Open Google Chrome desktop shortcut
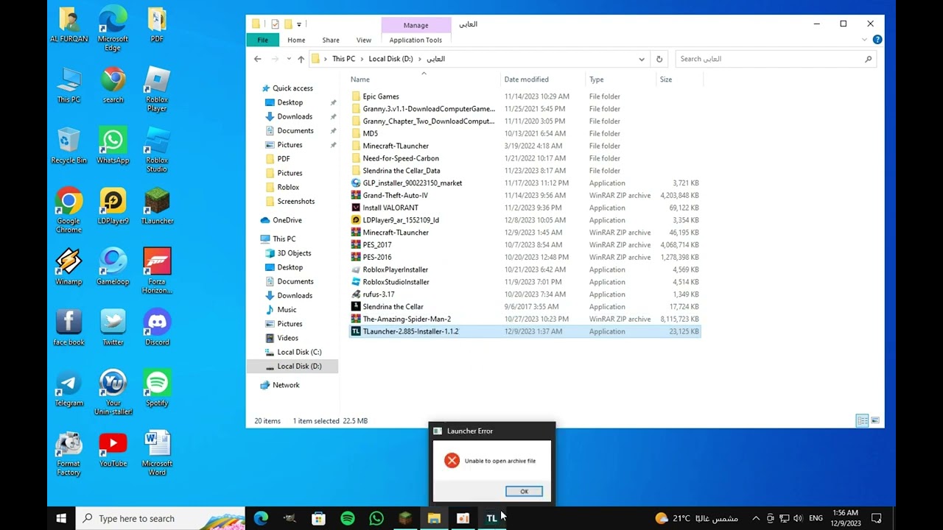 [x=69, y=210]
